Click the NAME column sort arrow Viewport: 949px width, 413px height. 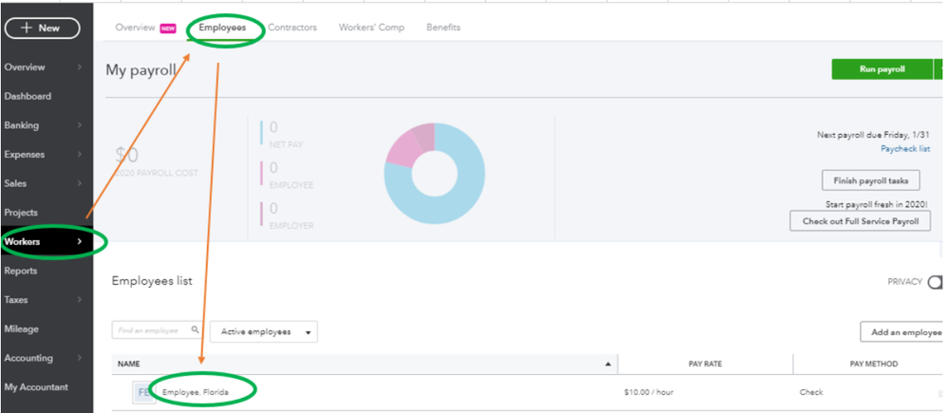(607, 364)
